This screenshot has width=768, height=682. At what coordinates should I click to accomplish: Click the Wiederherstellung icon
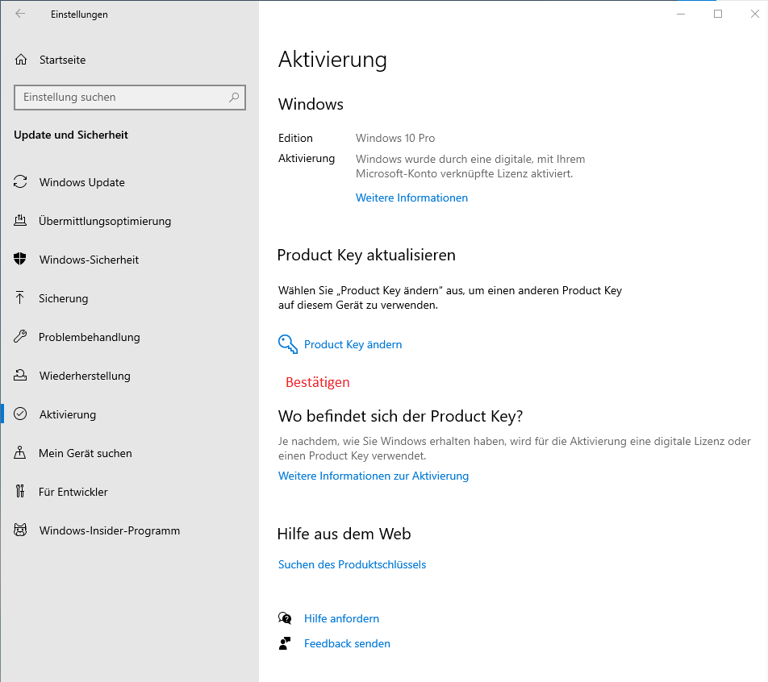[x=20, y=375]
